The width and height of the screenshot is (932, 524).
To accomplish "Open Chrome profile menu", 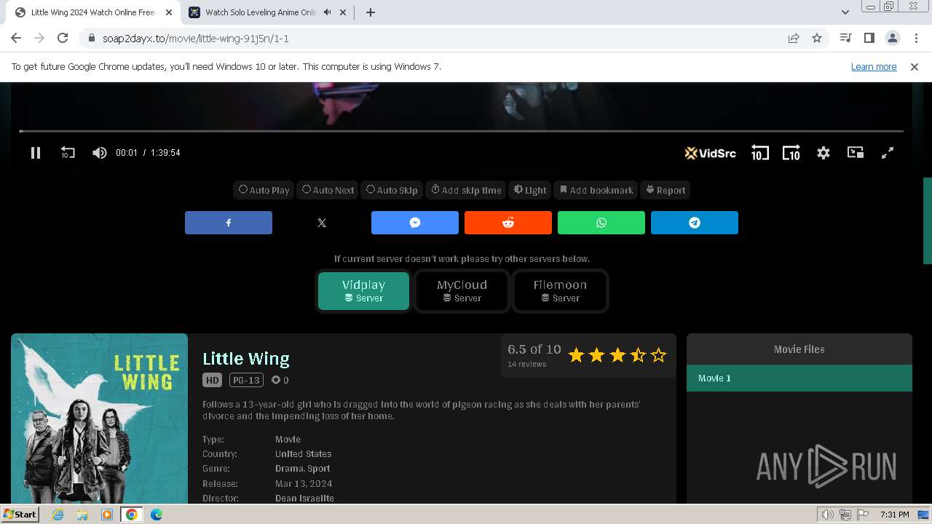I will pos(892,39).
